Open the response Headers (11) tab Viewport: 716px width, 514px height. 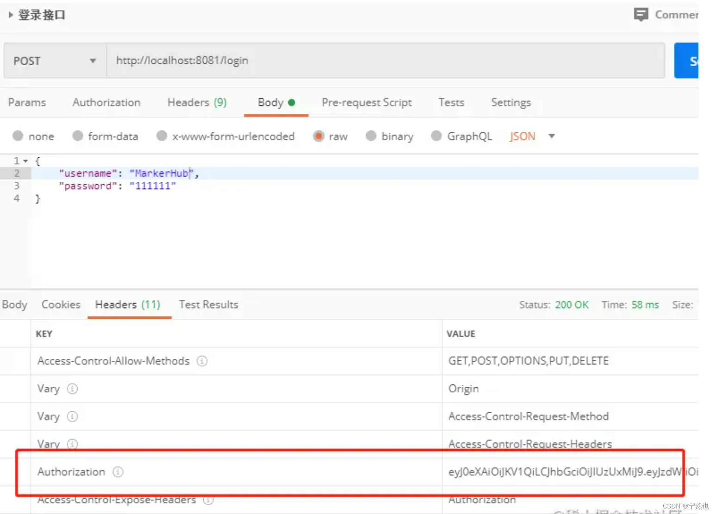click(128, 304)
